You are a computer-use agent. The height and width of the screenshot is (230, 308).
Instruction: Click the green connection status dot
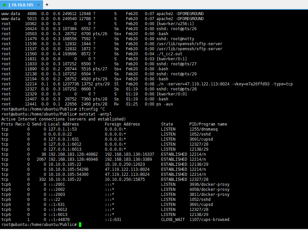pyautogui.click(x=4, y=5)
